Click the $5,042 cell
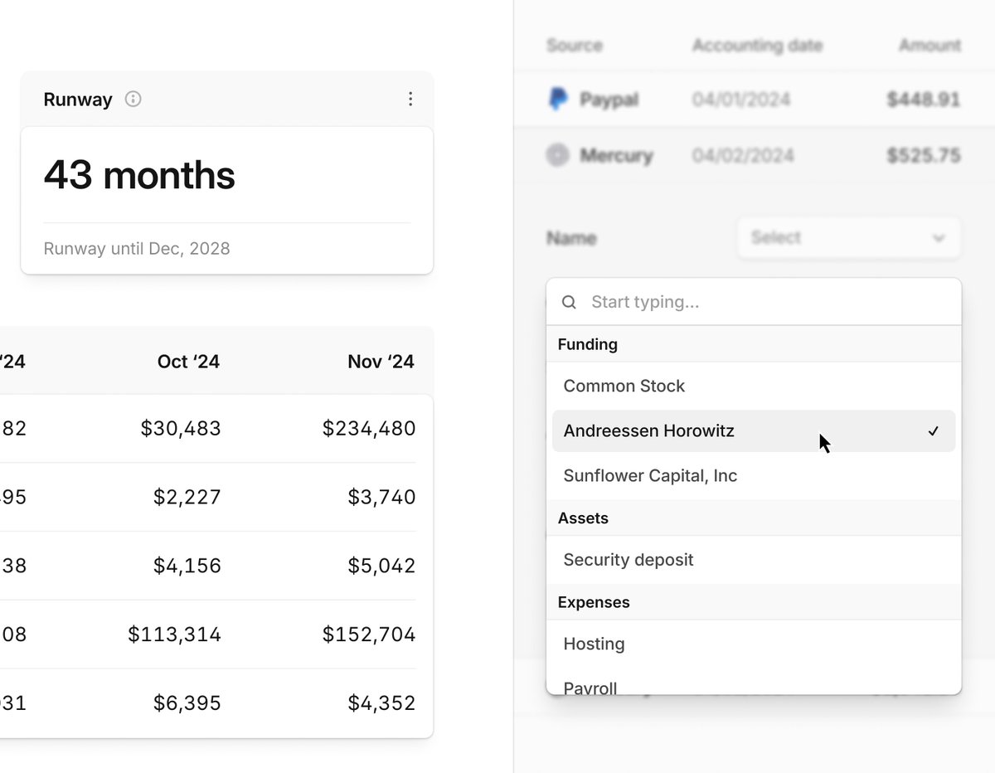Image resolution: width=995 pixels, height=773 pixels. 382,566
